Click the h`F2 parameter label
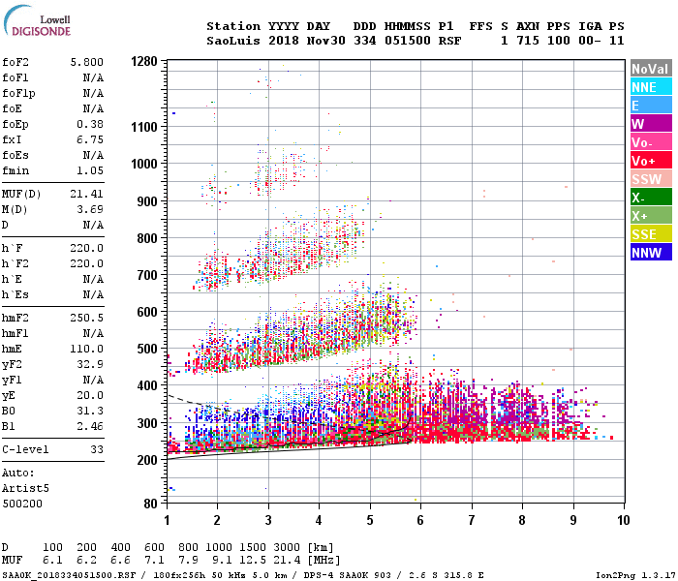678x581 pixels. [15, 264]
